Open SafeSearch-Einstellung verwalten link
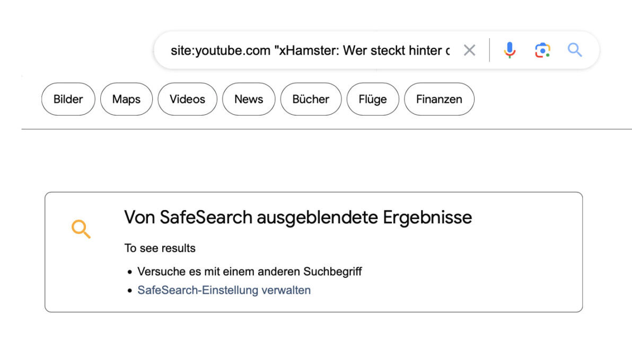This screenshot has height=358, width=632. coord(224,290)
